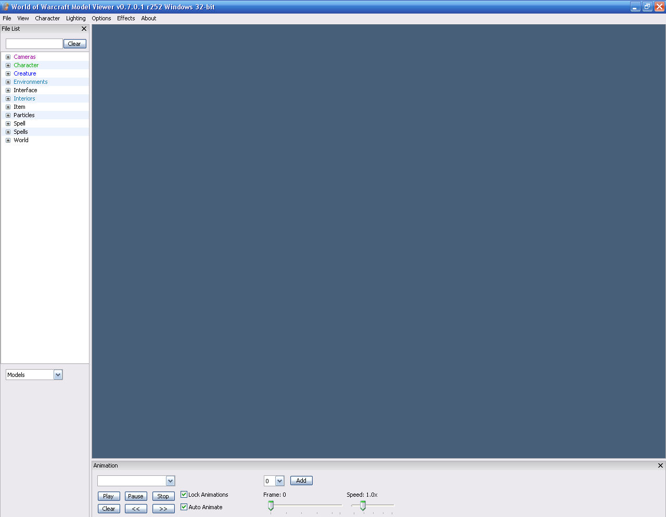Open the Lighting menu
The image size is (666, 517).
click(x=75, y=18)
